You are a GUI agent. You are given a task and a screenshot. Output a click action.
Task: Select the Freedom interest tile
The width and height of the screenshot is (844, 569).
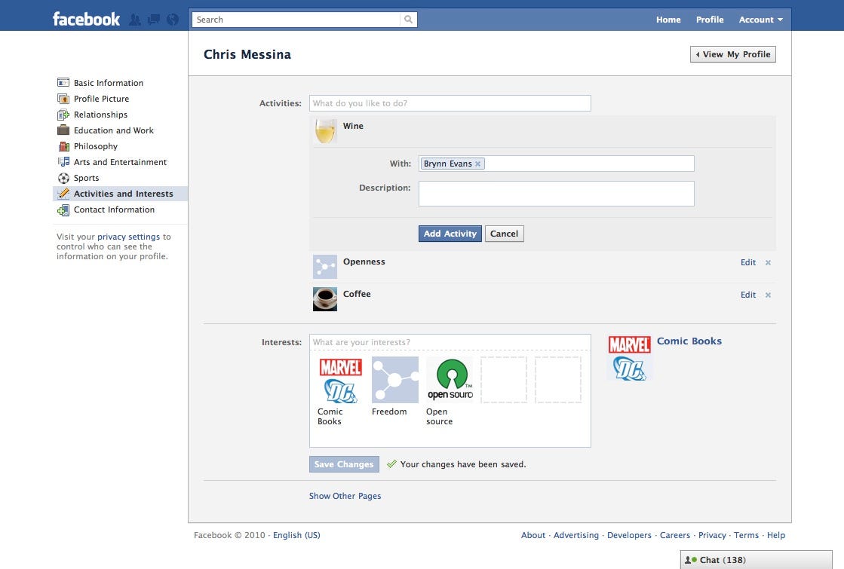(395, 386)
